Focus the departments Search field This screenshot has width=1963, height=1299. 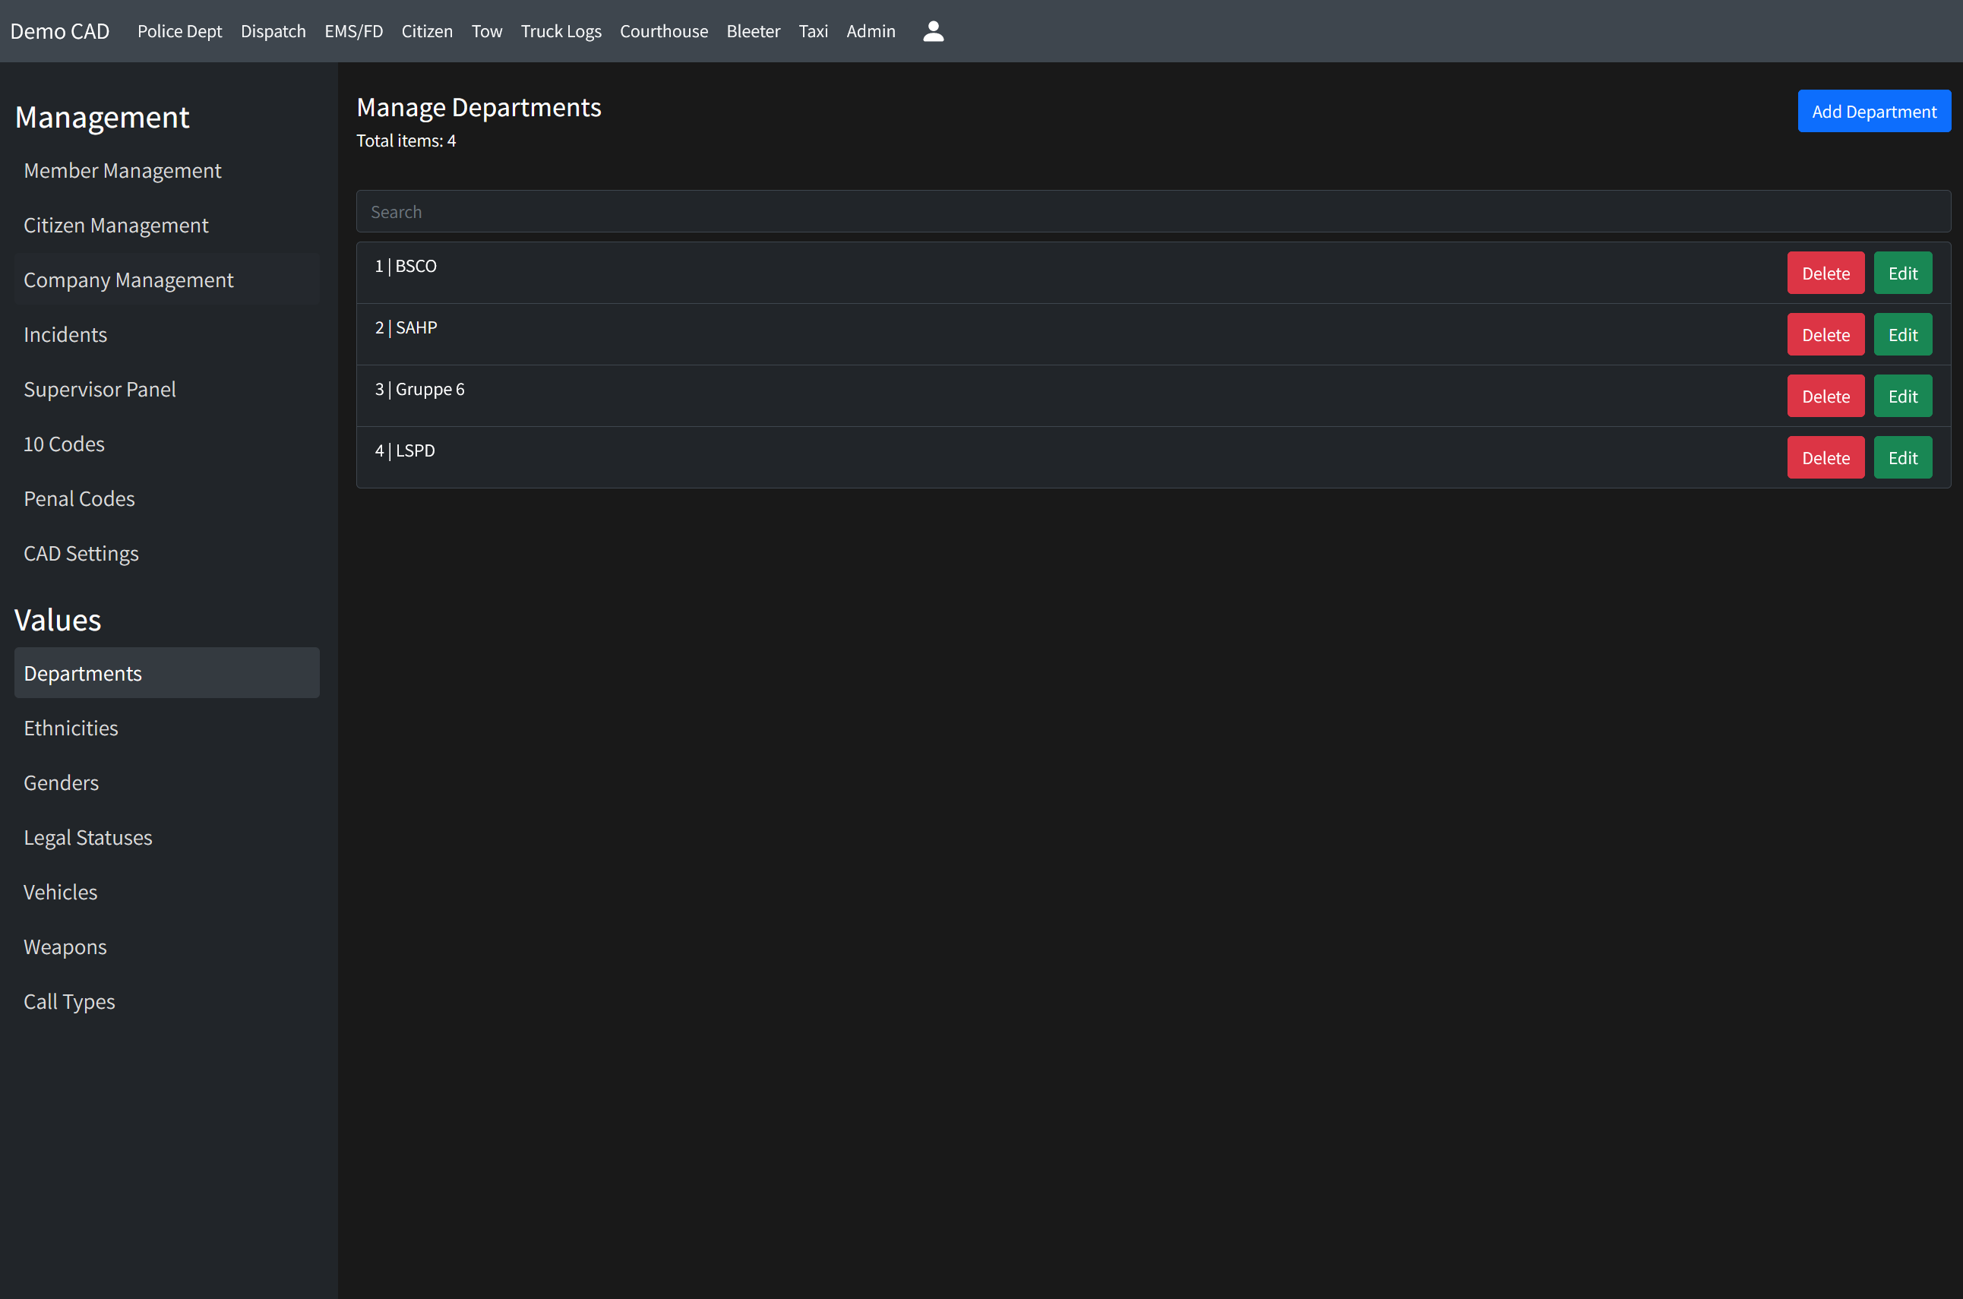(1152, 212)
